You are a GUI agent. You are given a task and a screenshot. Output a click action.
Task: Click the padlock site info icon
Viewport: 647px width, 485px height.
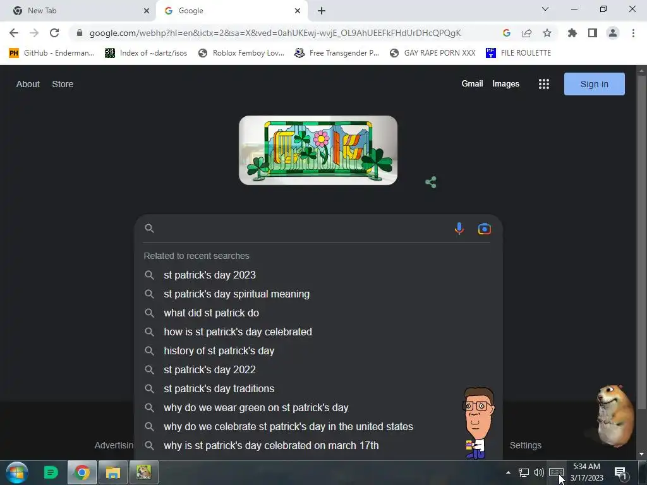(x=80, y=33)
